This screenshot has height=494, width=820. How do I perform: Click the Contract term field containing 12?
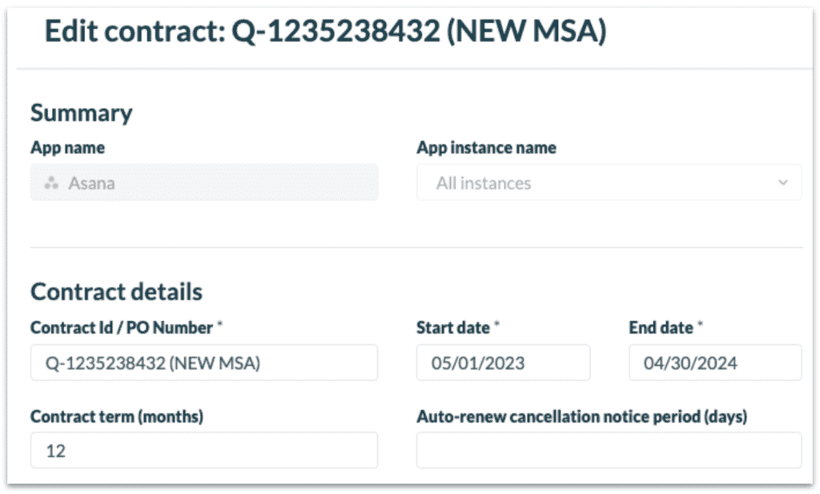tap(204, 450)
